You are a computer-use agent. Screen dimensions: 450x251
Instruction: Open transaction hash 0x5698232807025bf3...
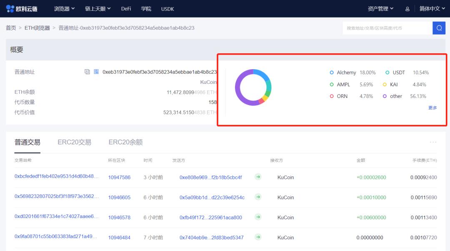[x=57, y=196]
